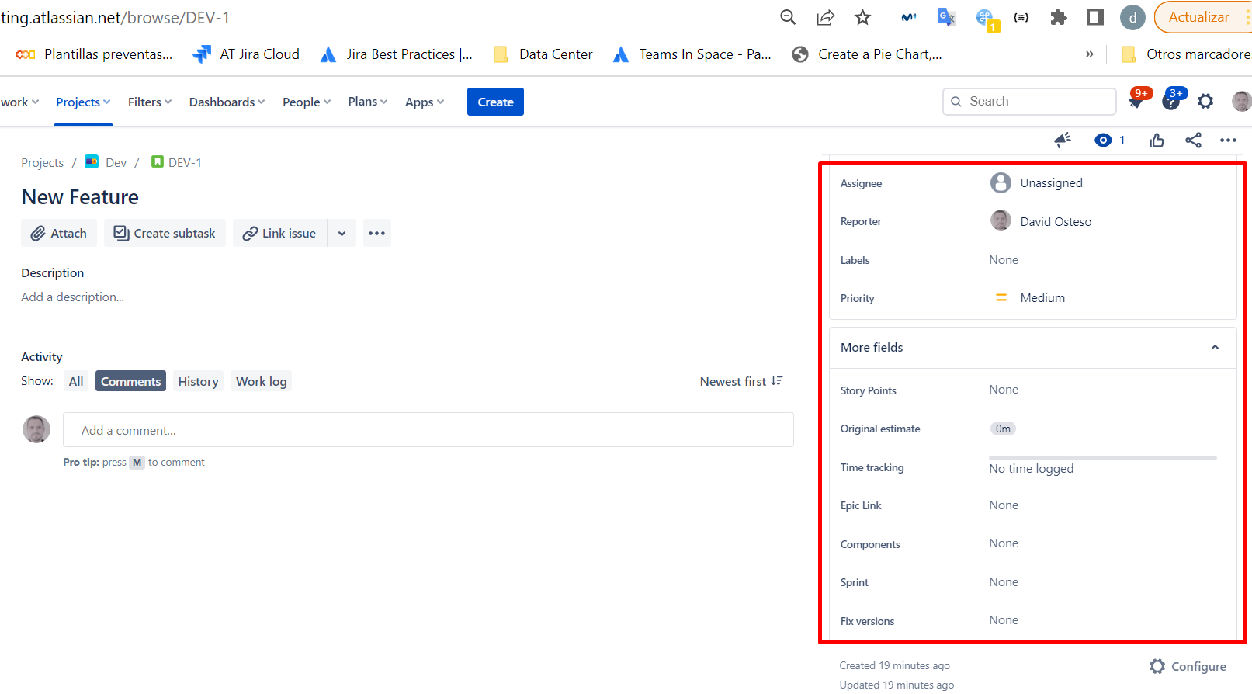Viewport: 1252px width, 694px height.
Task: Click the share page icon in address bar
Action: 826,17
